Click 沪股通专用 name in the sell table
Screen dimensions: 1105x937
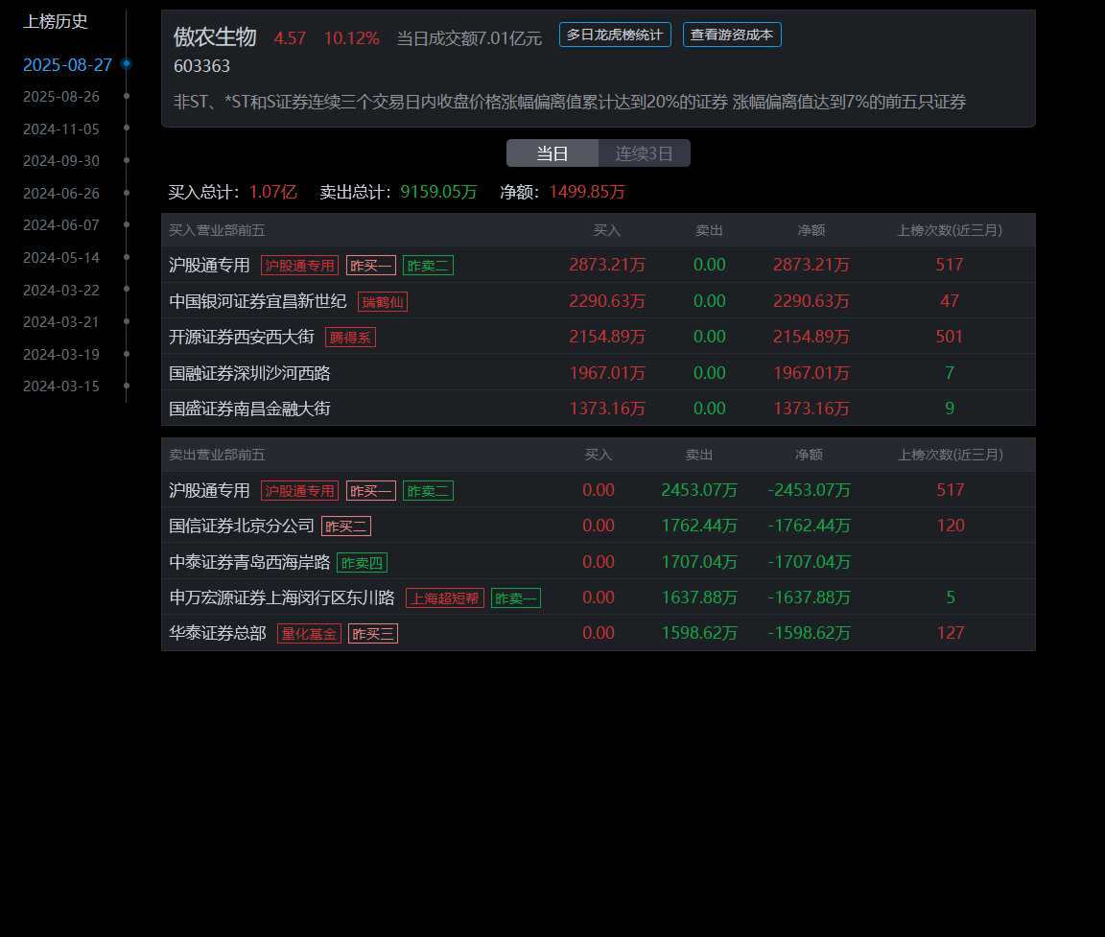209,490
